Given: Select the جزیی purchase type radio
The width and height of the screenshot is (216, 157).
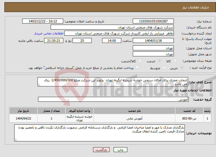Looking at the screenshot, I should click(x=182, y=68).
